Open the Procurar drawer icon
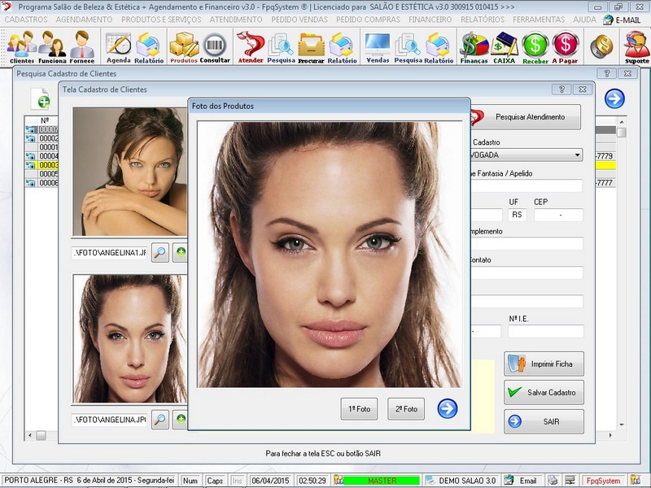This screenshot has height=488, width=651. [x=311, y=47]
